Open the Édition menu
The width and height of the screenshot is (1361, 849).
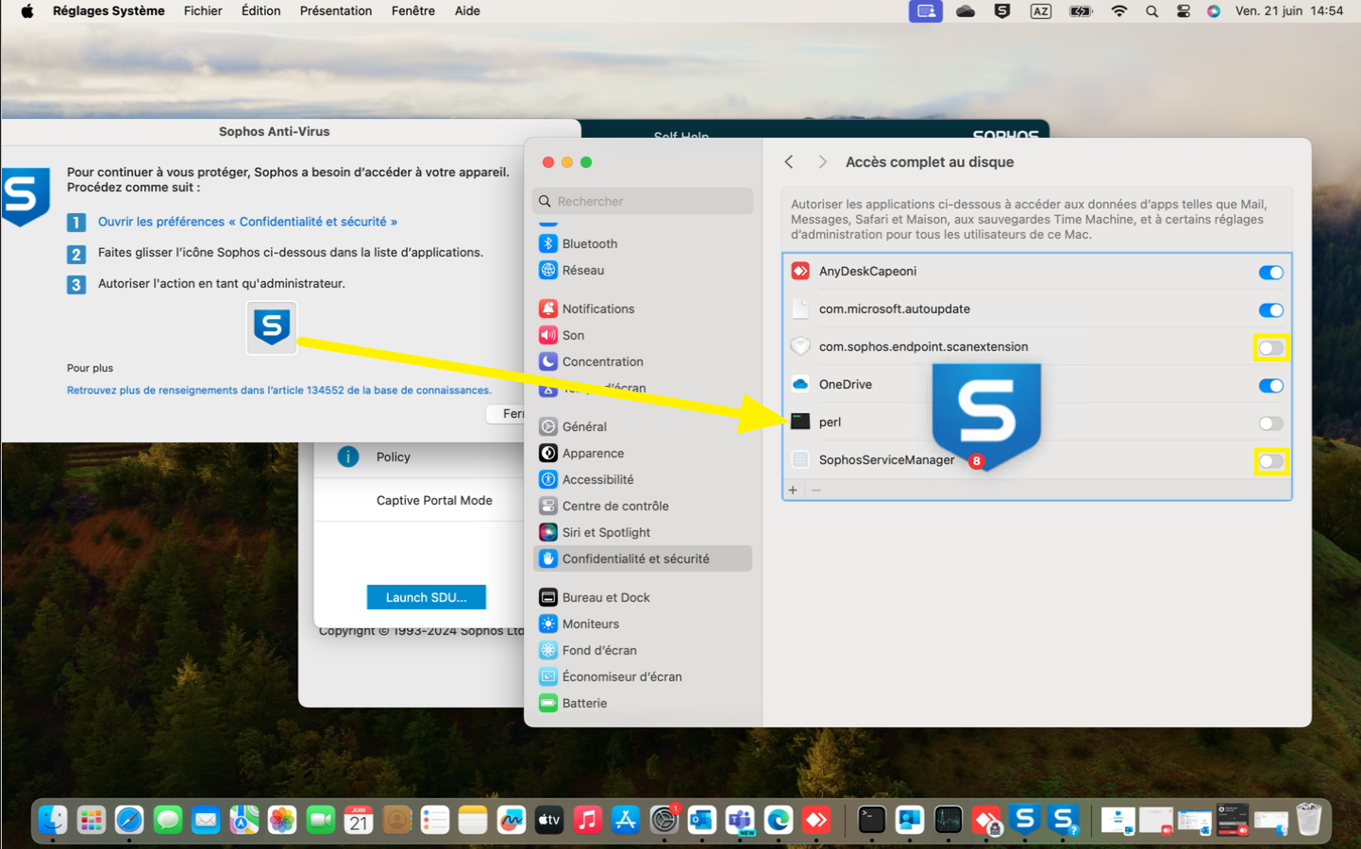tap(260, 11)
